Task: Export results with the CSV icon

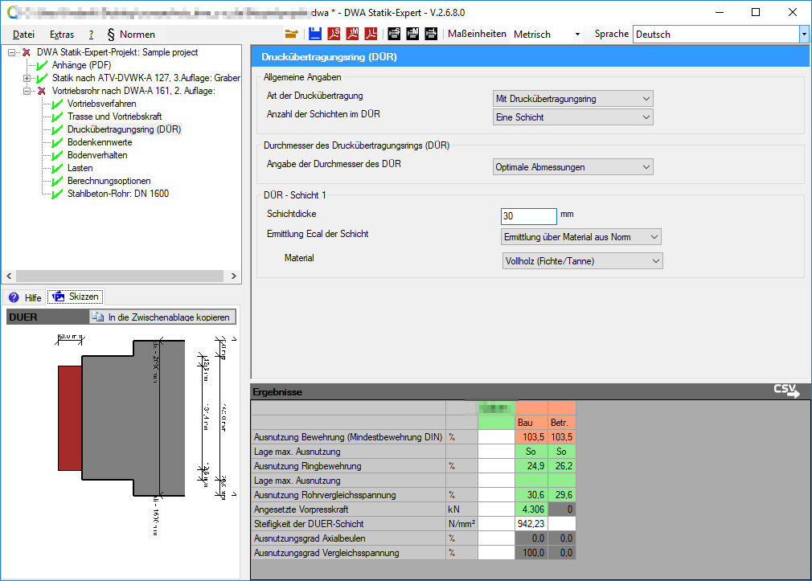Action: click(x=787, y=391)
